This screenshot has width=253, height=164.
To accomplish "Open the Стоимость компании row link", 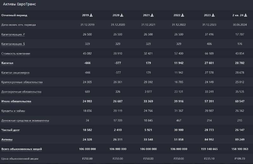I will tap(15, 53).
